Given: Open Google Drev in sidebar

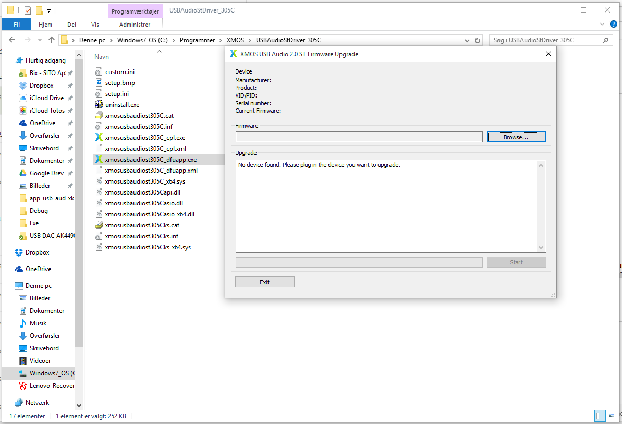Looking at the screenshot, I should pos(46,173).
